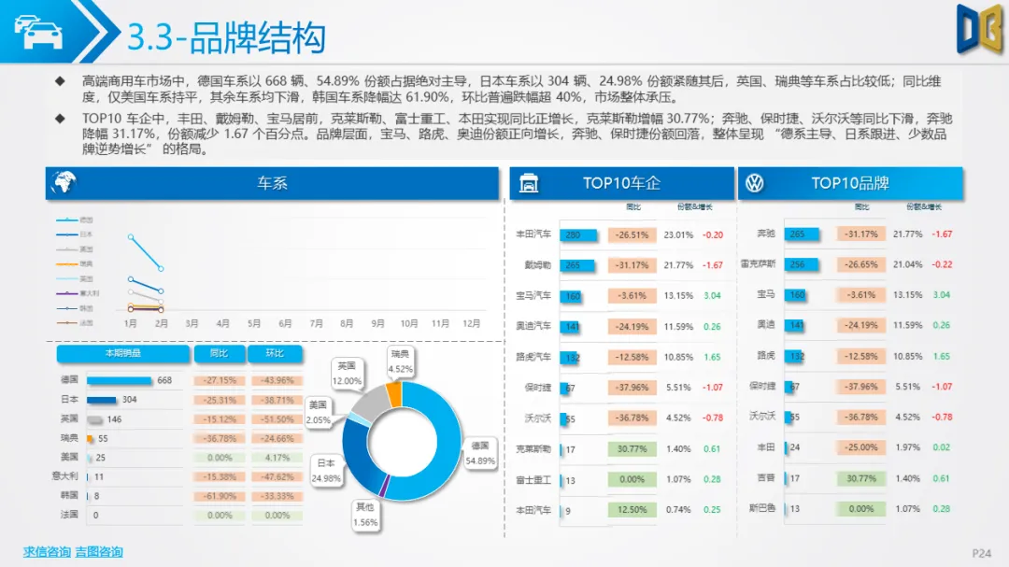Viewport: 1009px width, 567px height.
Task: Click the 日本 24.98% donut label
Action: pos(326,471)
